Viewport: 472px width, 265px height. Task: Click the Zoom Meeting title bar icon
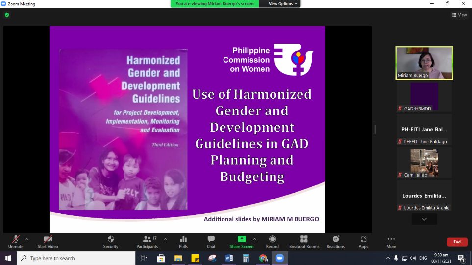(3, 4)
